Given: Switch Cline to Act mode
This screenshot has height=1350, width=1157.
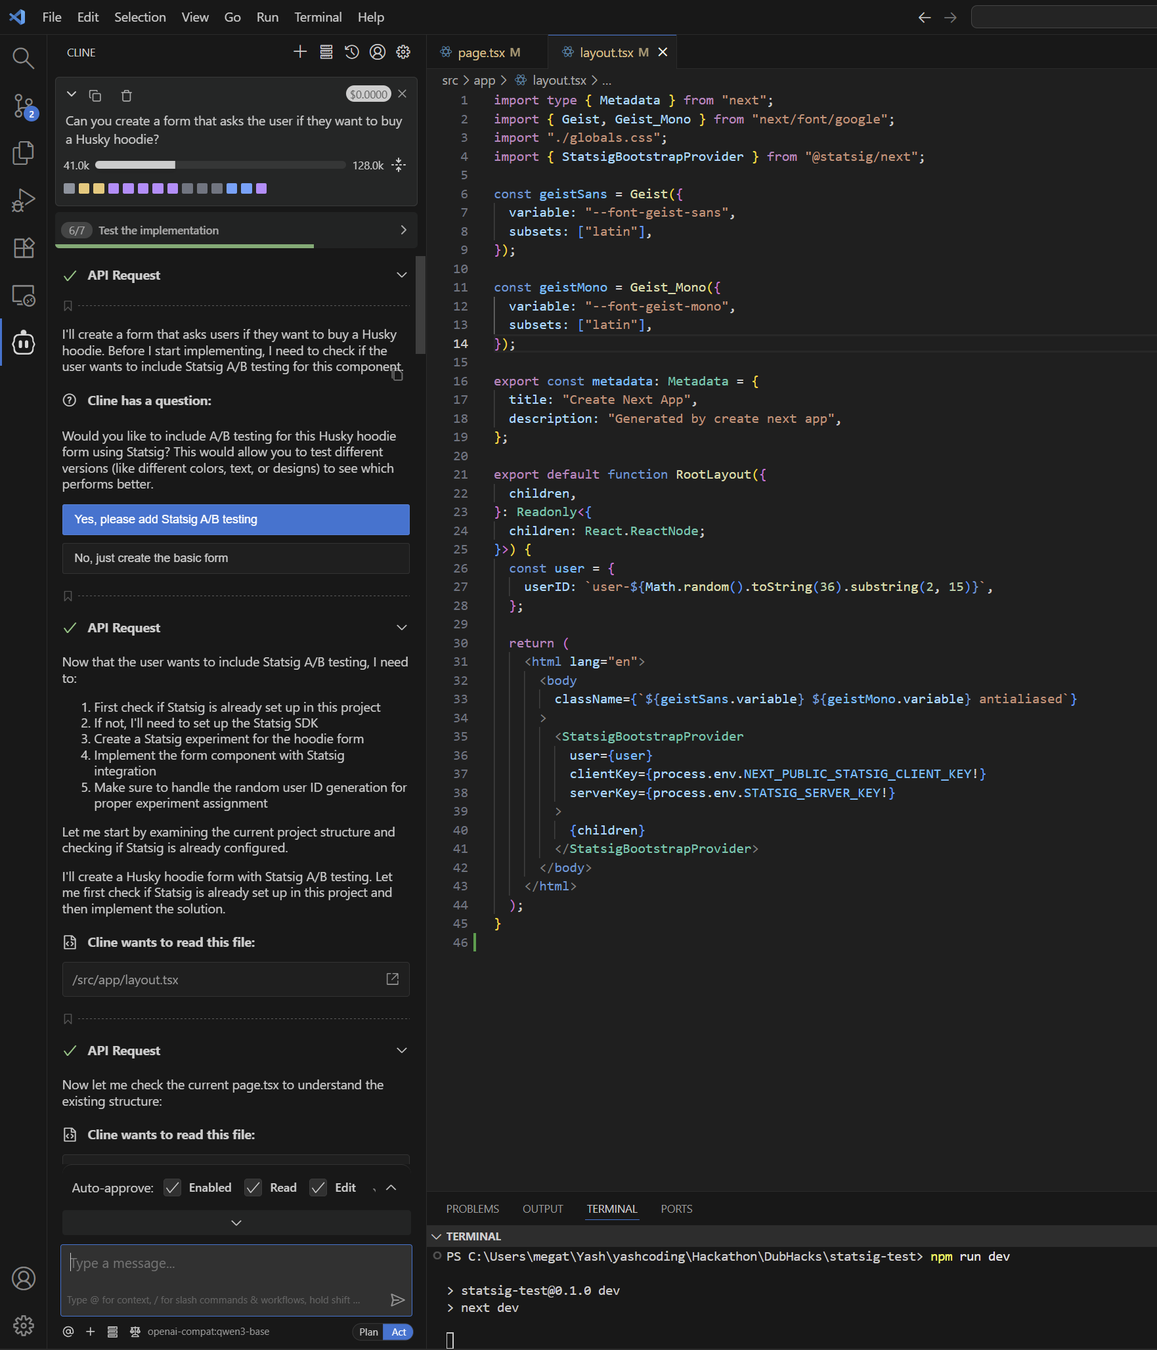Looking at the screenshot, I should (399, 1332).
